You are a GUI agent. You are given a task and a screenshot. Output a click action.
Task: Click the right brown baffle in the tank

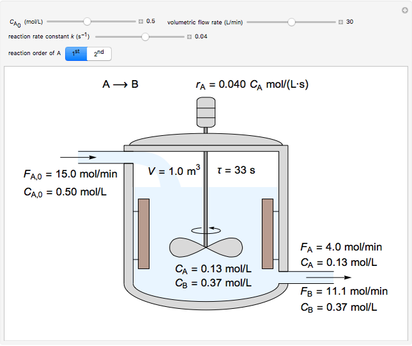click(267, 233)
